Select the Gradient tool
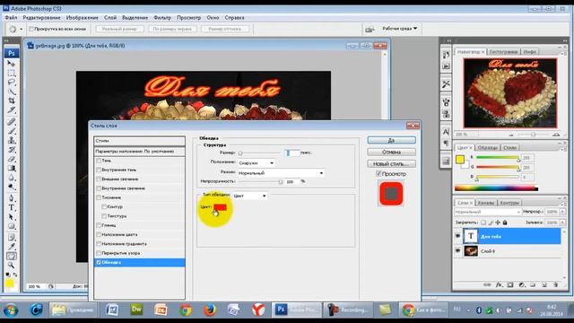Viewport: 574px width, 323px height. tap(11, 168)
